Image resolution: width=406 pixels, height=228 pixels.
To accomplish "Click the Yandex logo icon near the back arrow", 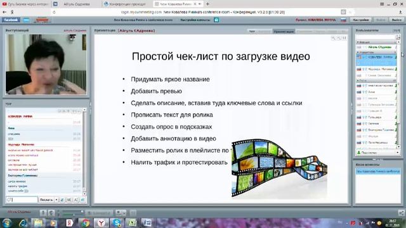I will point(12,12).
